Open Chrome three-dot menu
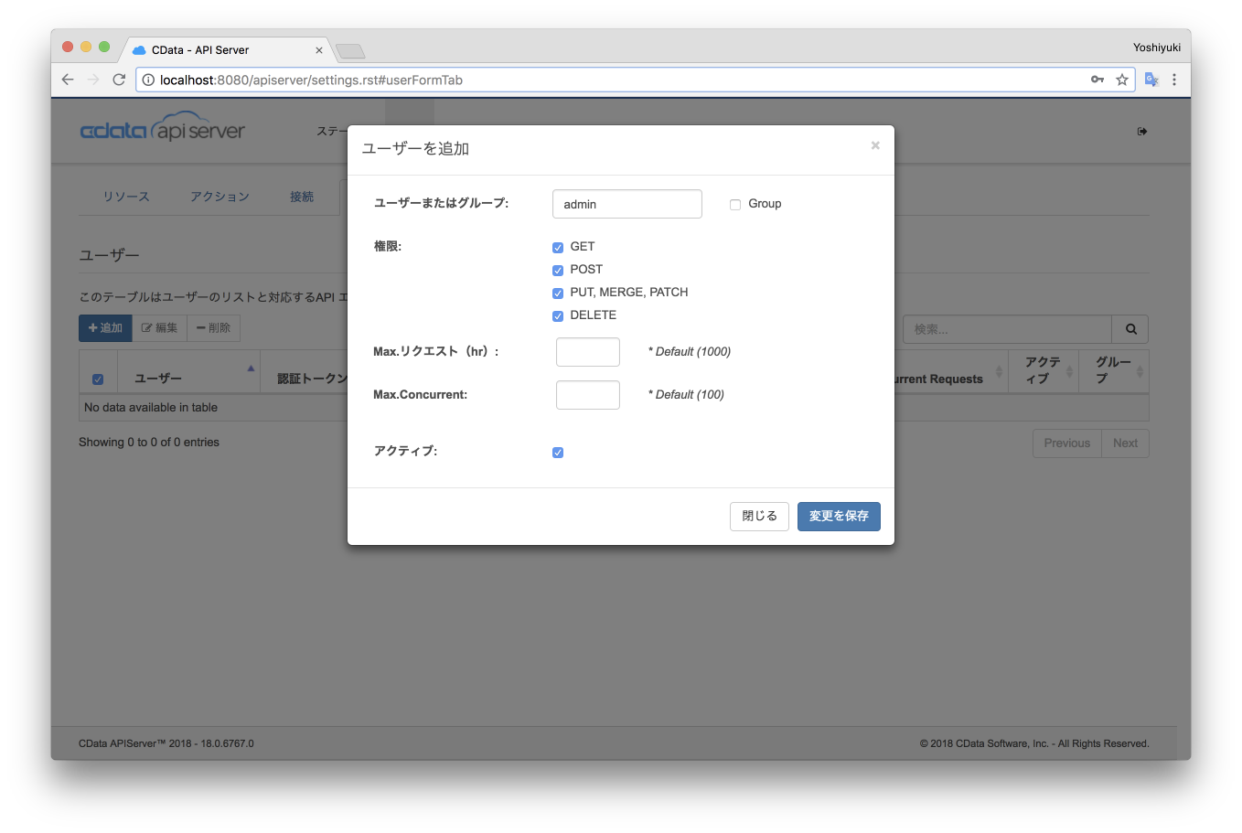 [1174, 80]
